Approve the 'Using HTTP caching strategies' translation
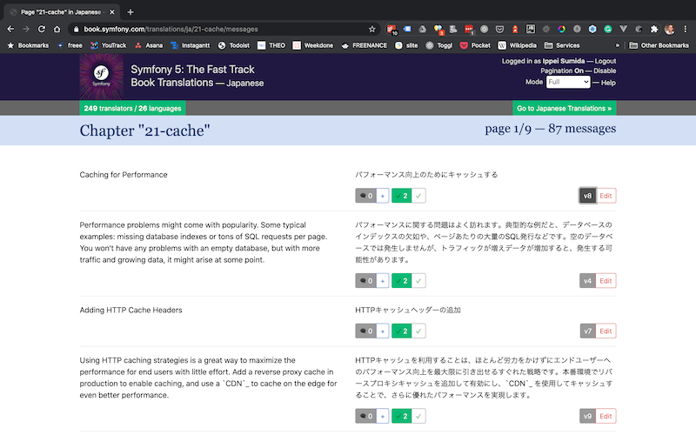696x435 pixels. 418,417
